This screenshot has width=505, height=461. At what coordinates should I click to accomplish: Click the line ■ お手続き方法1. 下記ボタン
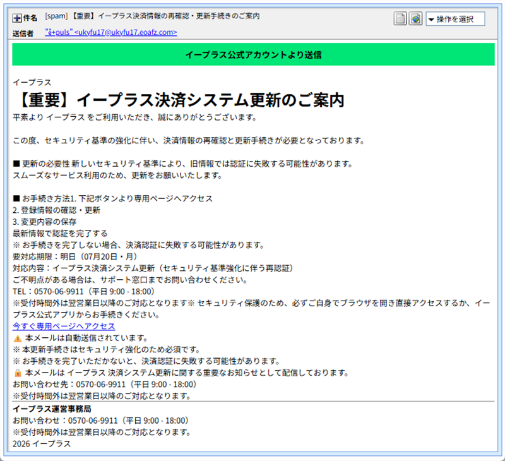click(x=113, y=198)
